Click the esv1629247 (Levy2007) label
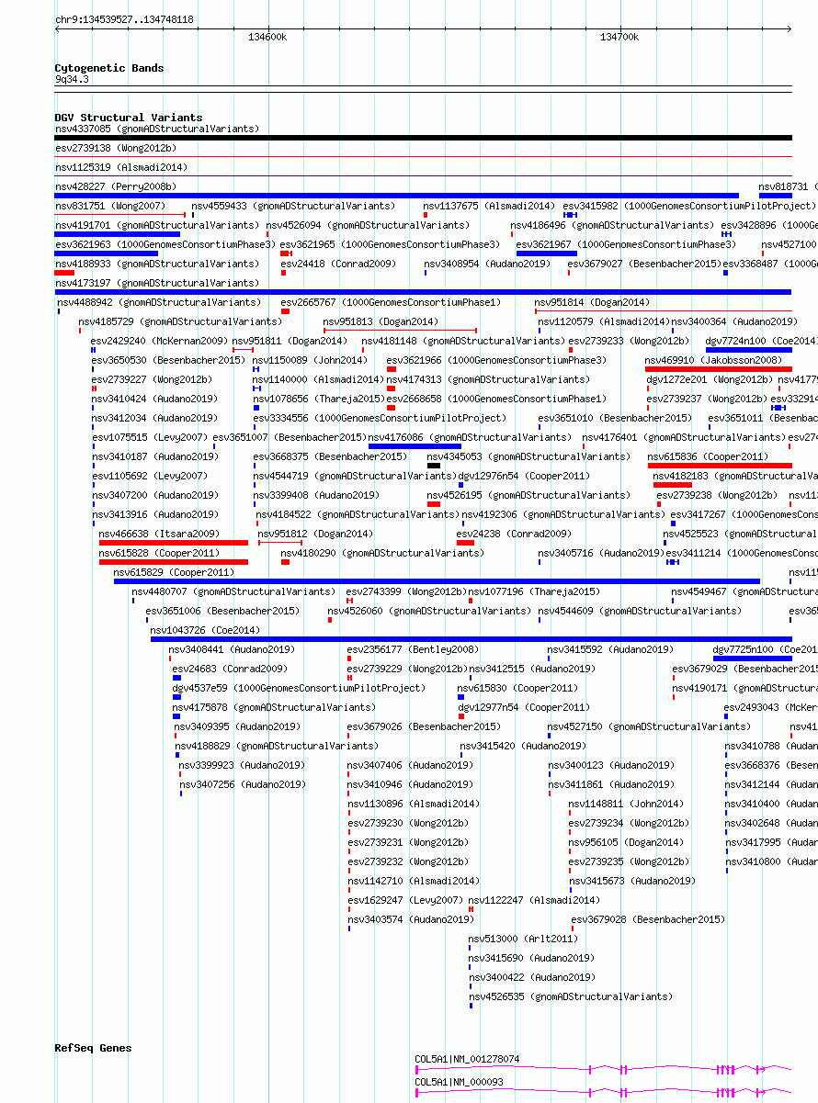 [405, 900]
